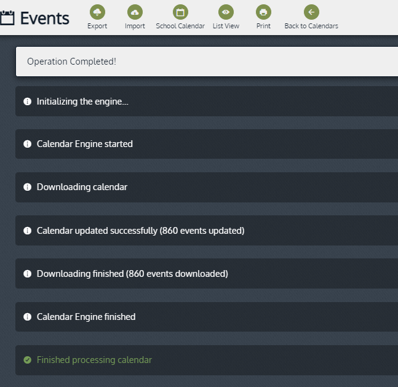This screenshot has width=398, height=387.
Task: Click the Export label
Action: (x=97, y=26)
